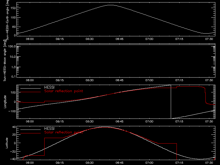
Task: Click the 'Latitude' y-axis label
Action: [x=7, y=143]
